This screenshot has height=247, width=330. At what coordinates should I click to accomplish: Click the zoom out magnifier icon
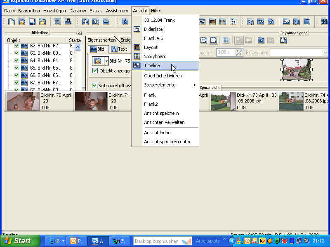[x=203, y=40]
